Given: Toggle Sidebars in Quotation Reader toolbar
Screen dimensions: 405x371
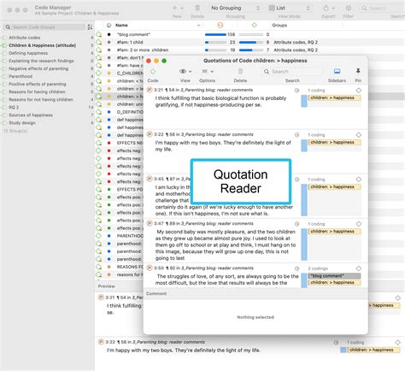Looking at the screenshot, I should click(337, 71).
